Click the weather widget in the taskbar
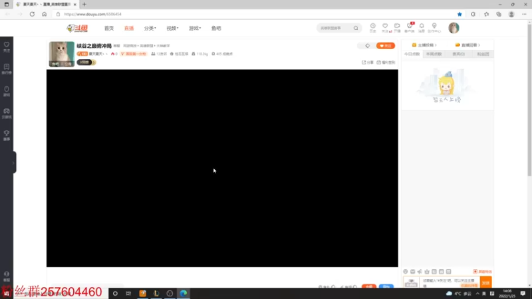 coord(459,293)
